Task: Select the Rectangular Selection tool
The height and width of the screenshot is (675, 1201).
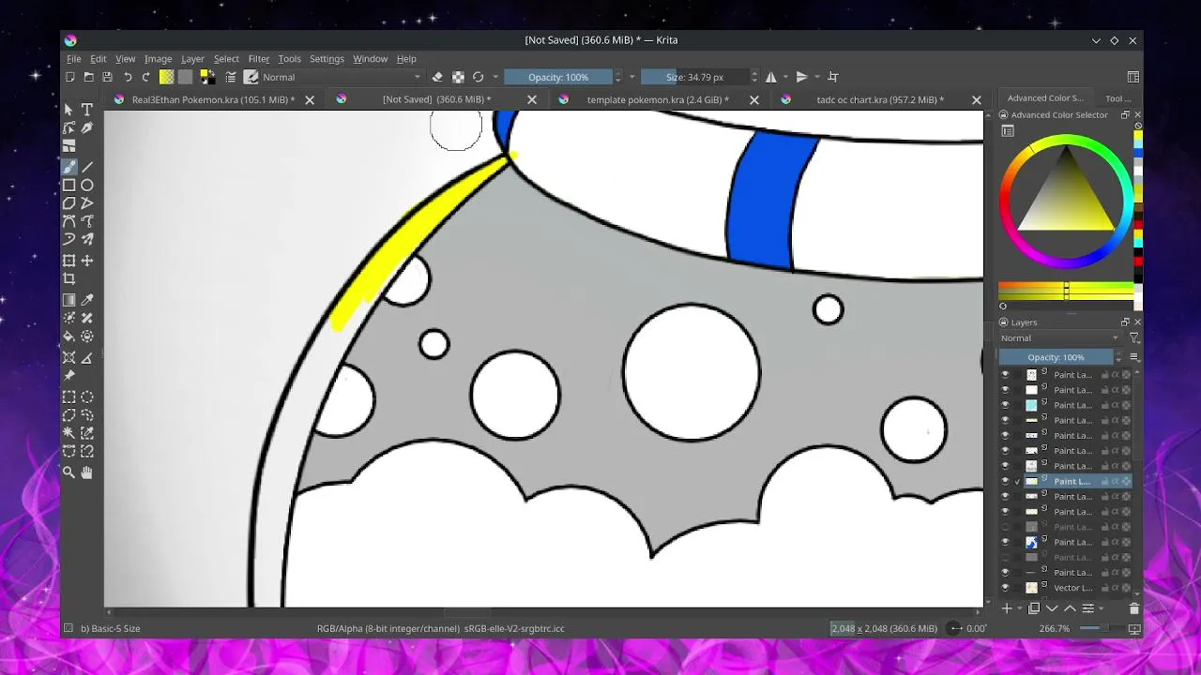Action: (x=69, y=397)
